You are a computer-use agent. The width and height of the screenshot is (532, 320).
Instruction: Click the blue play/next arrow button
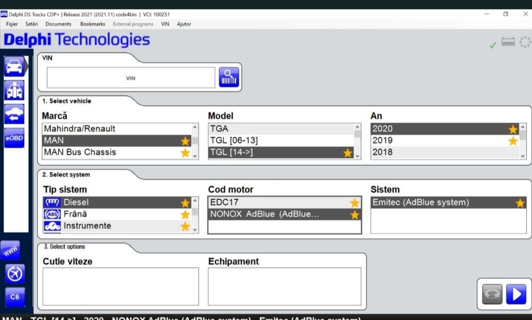516,294
